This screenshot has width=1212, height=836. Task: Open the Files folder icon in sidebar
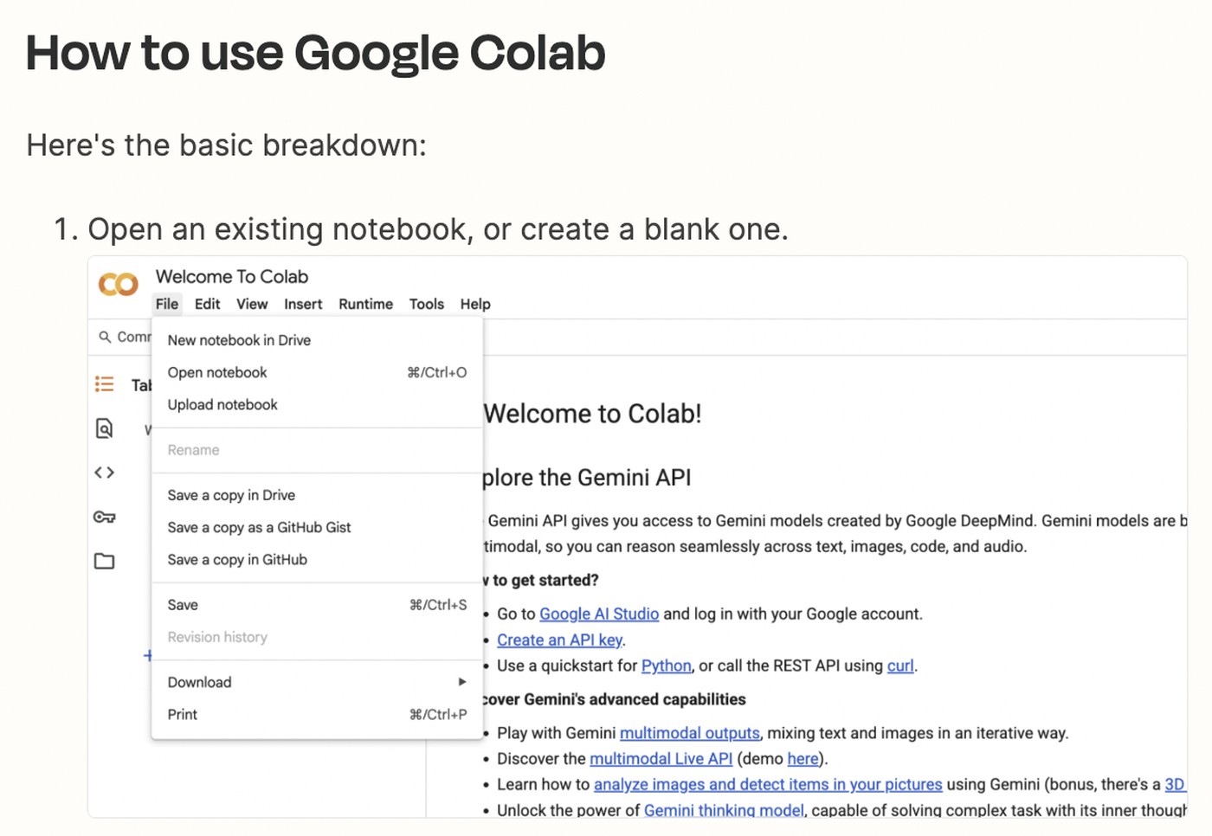click(104, 561)
